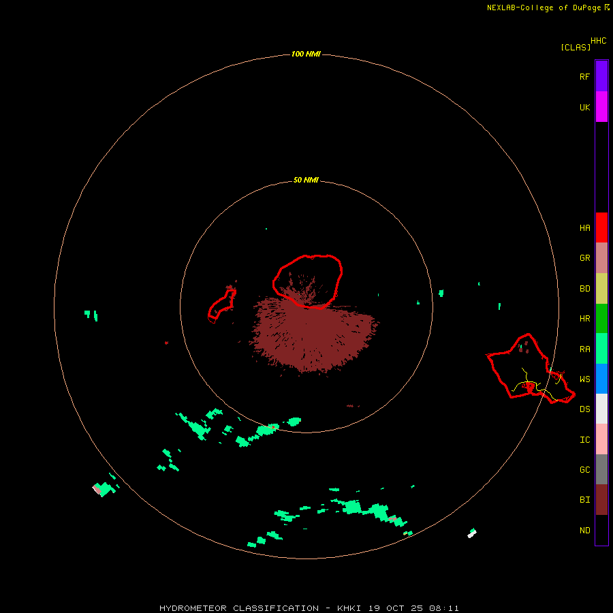Pick the mint green RA legend swatch
Screen dimensions: 613x613
tap(601, 349)
